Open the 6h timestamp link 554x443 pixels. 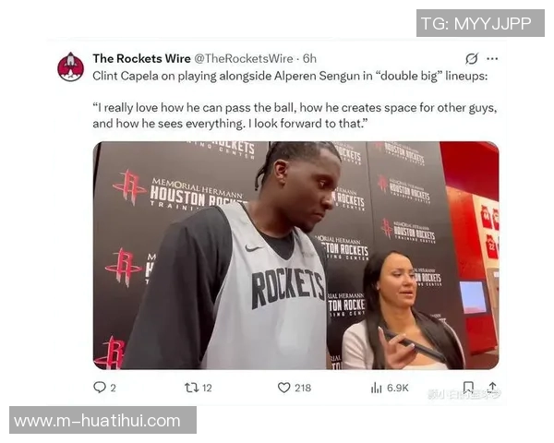[x=309, y=59]
